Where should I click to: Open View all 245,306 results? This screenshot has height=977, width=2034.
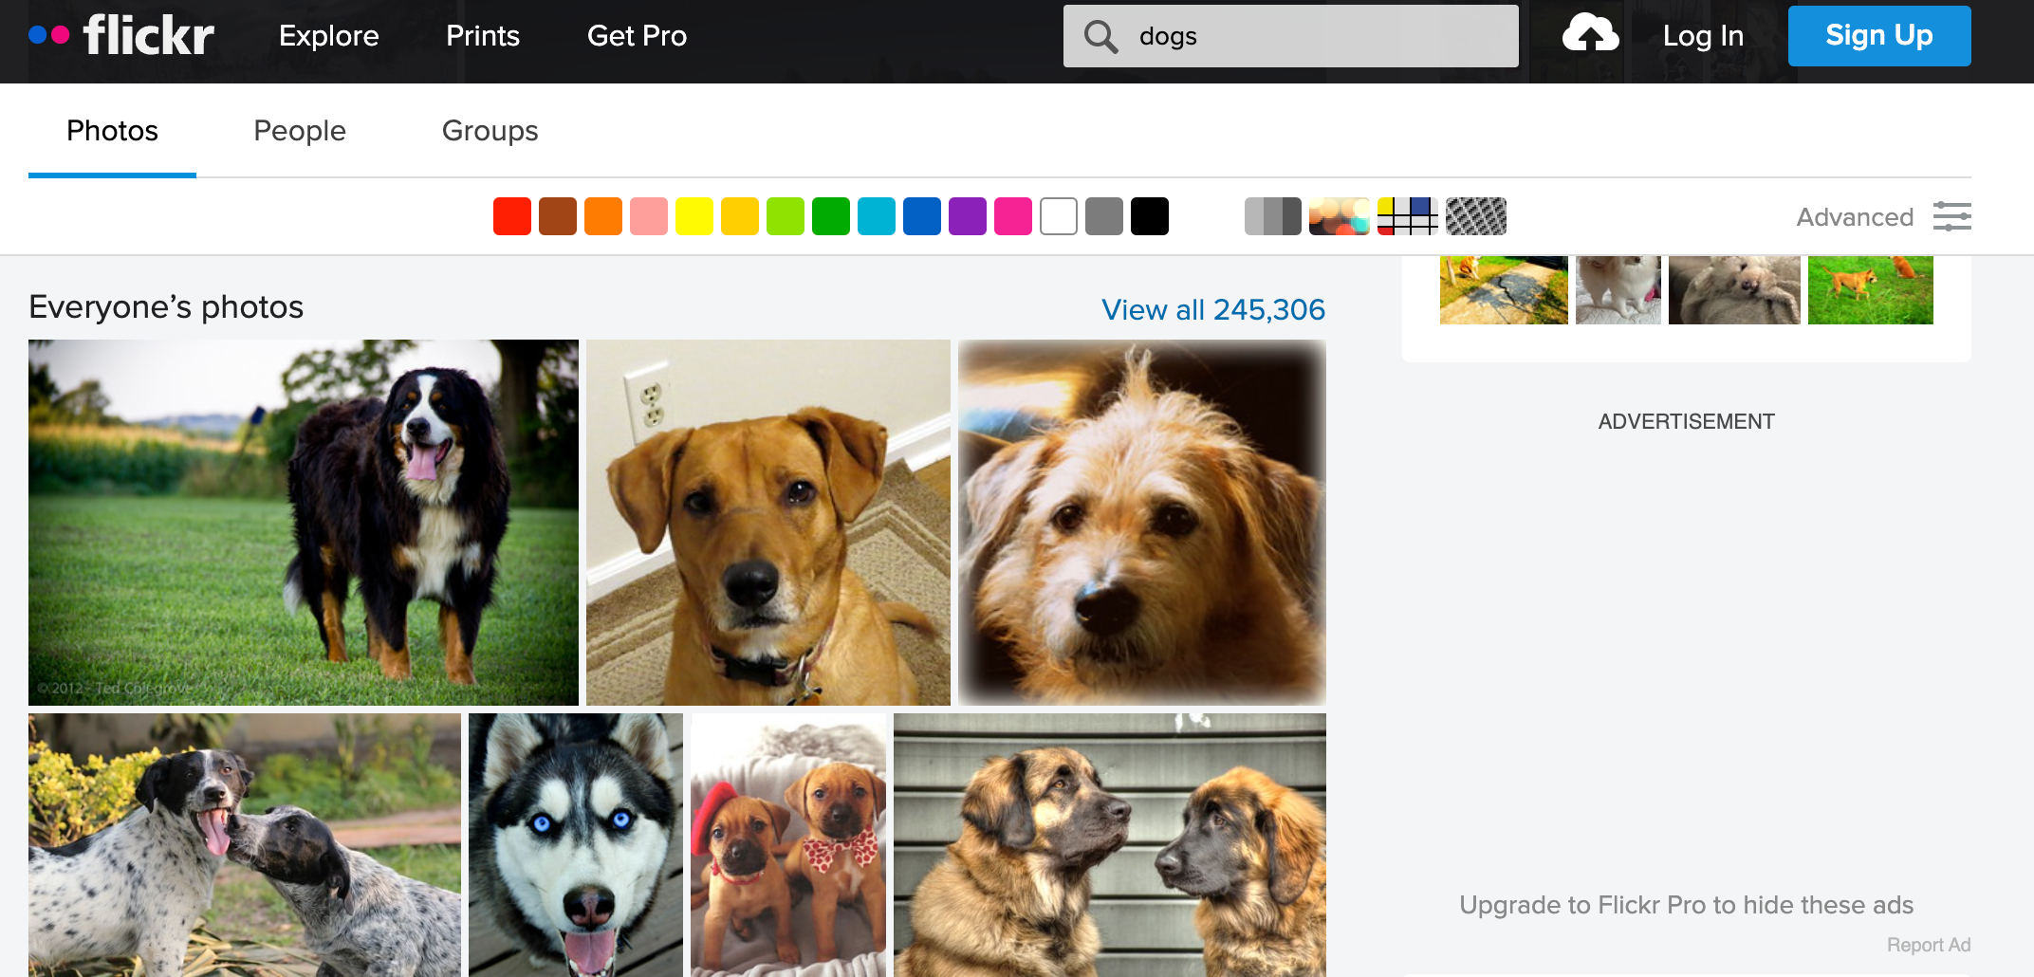1213,309
